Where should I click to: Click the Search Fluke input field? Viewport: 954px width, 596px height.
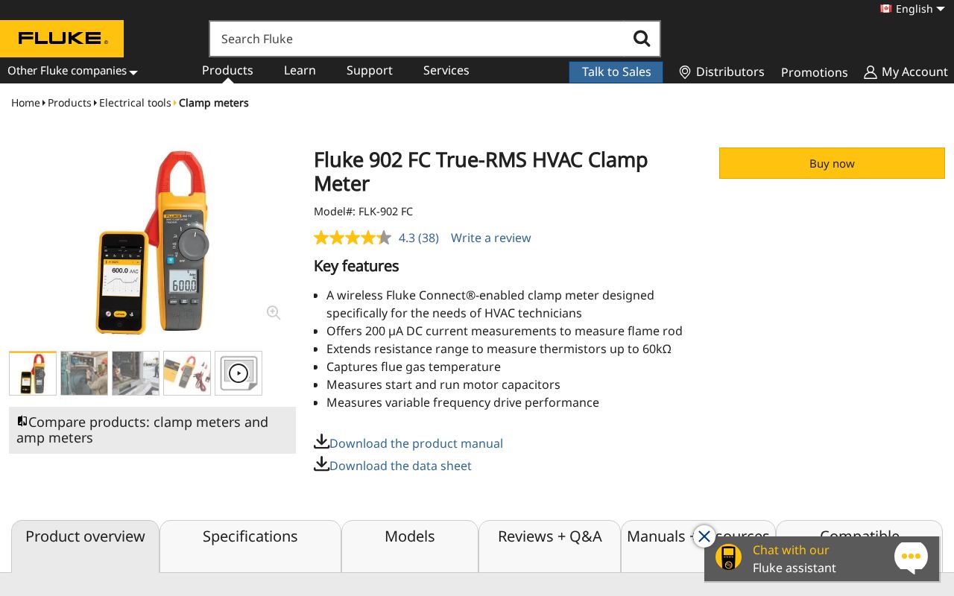pos(417,39)
